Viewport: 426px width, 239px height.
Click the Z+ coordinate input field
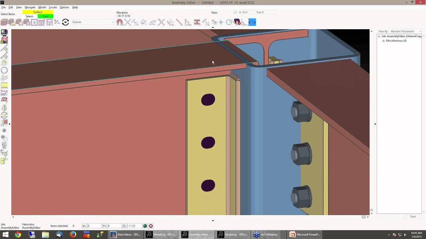coord(134,226)
